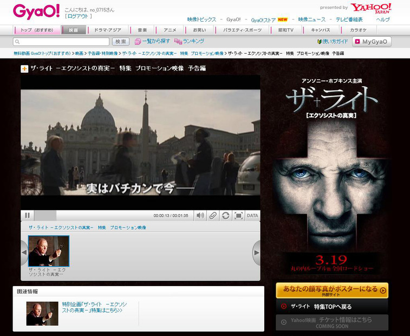The image size is (410, 336).
Task: Select the トップ（おすすめ） tab
Action: point(37,30)
